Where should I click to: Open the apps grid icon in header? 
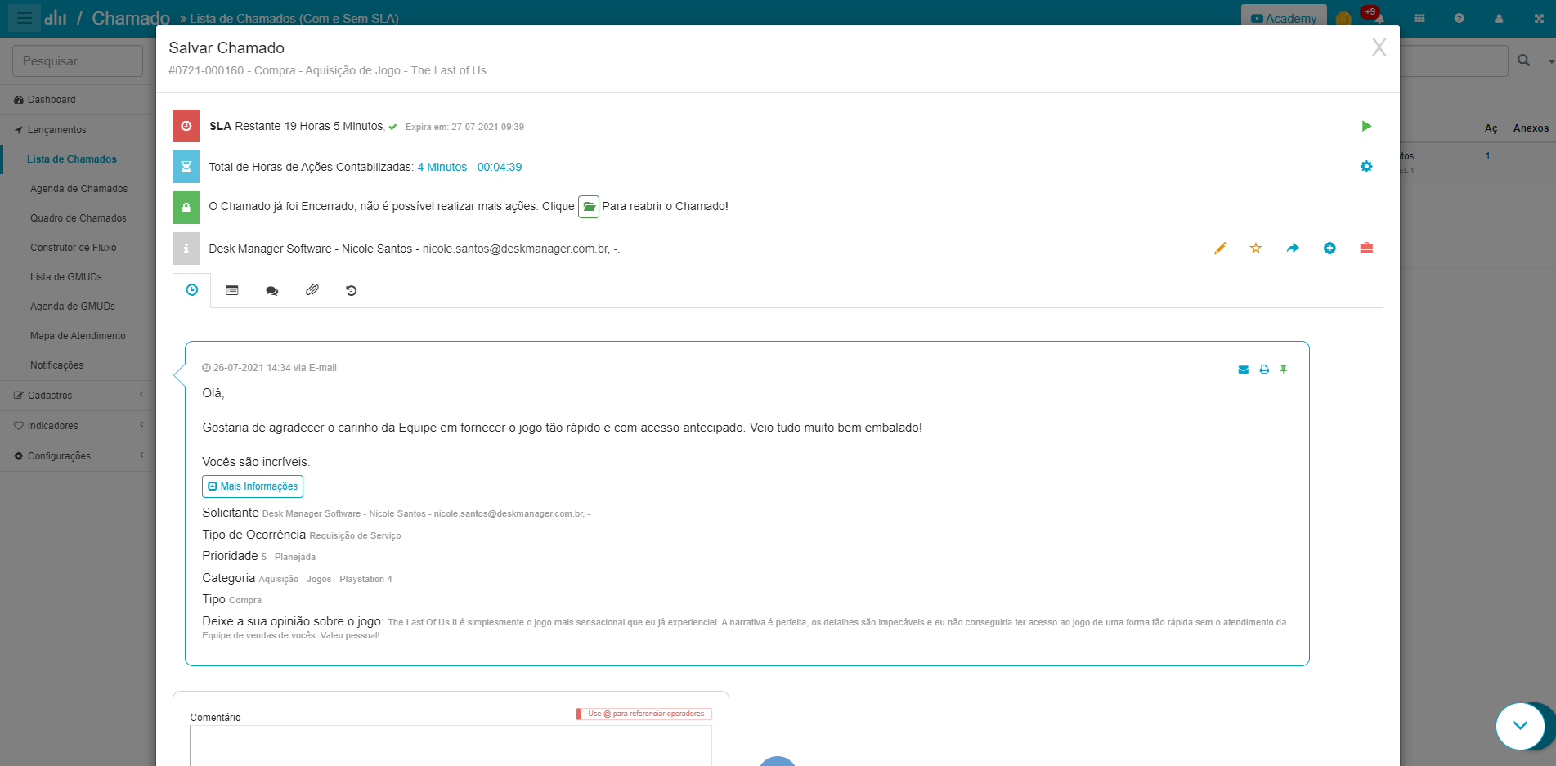1419,18
